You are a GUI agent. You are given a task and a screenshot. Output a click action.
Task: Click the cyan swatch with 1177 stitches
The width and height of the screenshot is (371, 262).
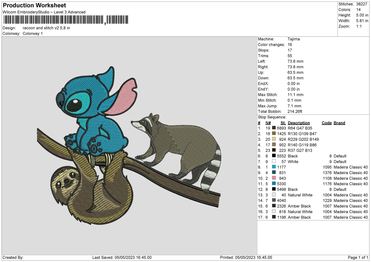(x=274, y=167)
